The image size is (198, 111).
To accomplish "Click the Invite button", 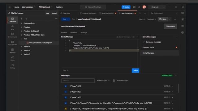I will point(126,7).
